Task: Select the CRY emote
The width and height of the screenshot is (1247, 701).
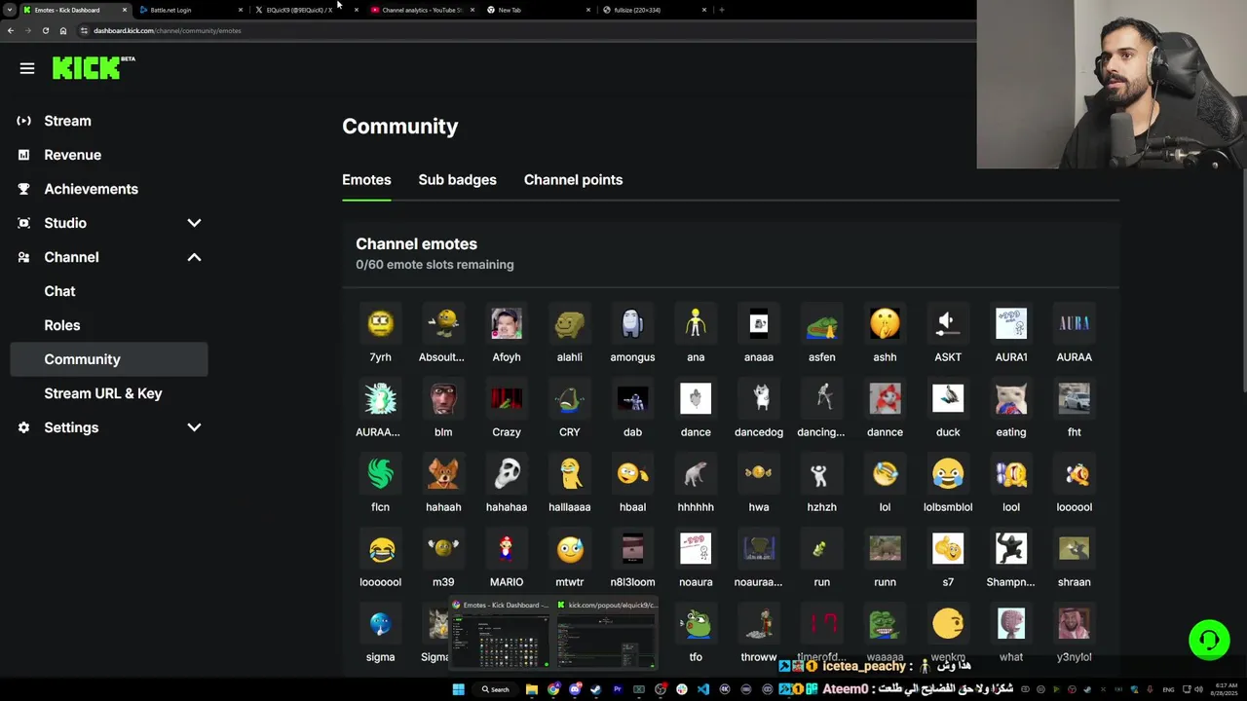Action: (570, 398)
